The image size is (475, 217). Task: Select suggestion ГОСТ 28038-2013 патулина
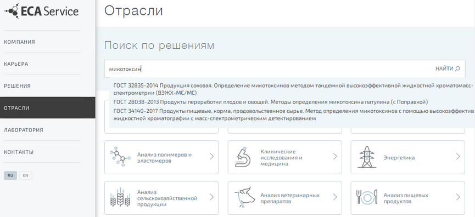click(x=271, y=102)
